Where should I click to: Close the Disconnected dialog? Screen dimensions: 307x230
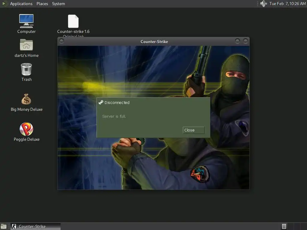tap(193, 130)
